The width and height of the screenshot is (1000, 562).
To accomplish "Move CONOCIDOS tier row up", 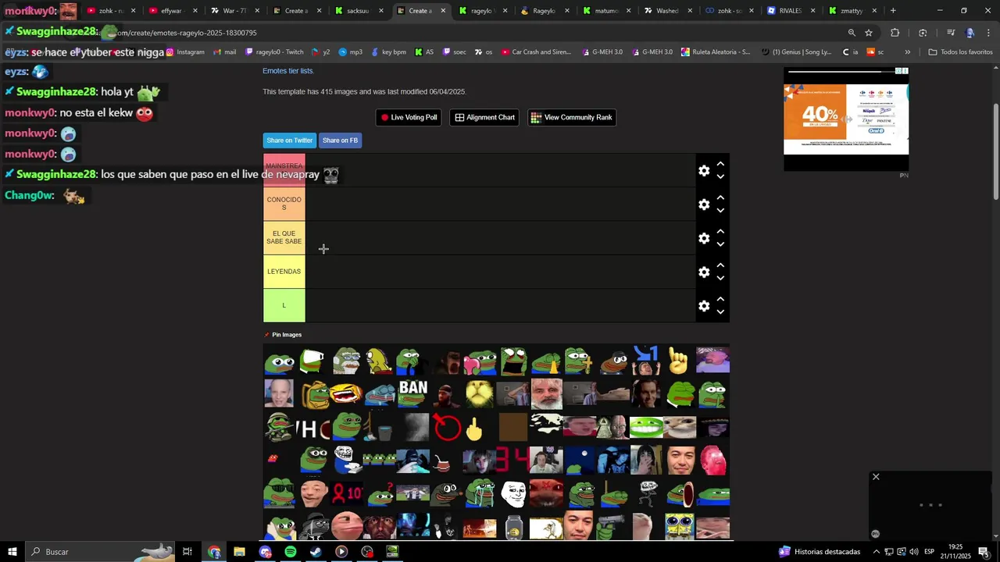I will tap(720, 197).
